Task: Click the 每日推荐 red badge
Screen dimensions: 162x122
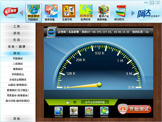Action: (x=11, y=12)
